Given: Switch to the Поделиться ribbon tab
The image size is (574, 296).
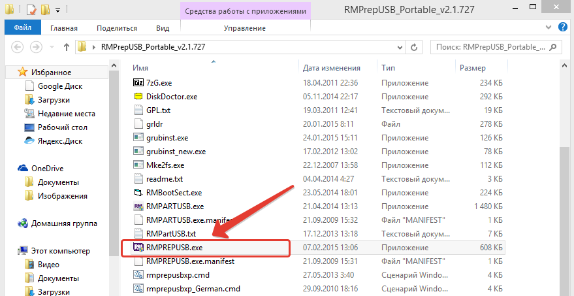Looking at the screenshot, I should pyautogui.click(x=117, y=28).
